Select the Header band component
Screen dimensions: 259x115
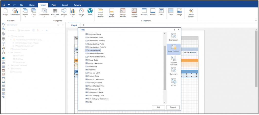click(144, 12)
